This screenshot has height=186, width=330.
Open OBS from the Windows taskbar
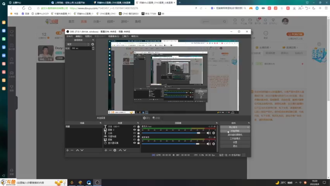(97, 182)
